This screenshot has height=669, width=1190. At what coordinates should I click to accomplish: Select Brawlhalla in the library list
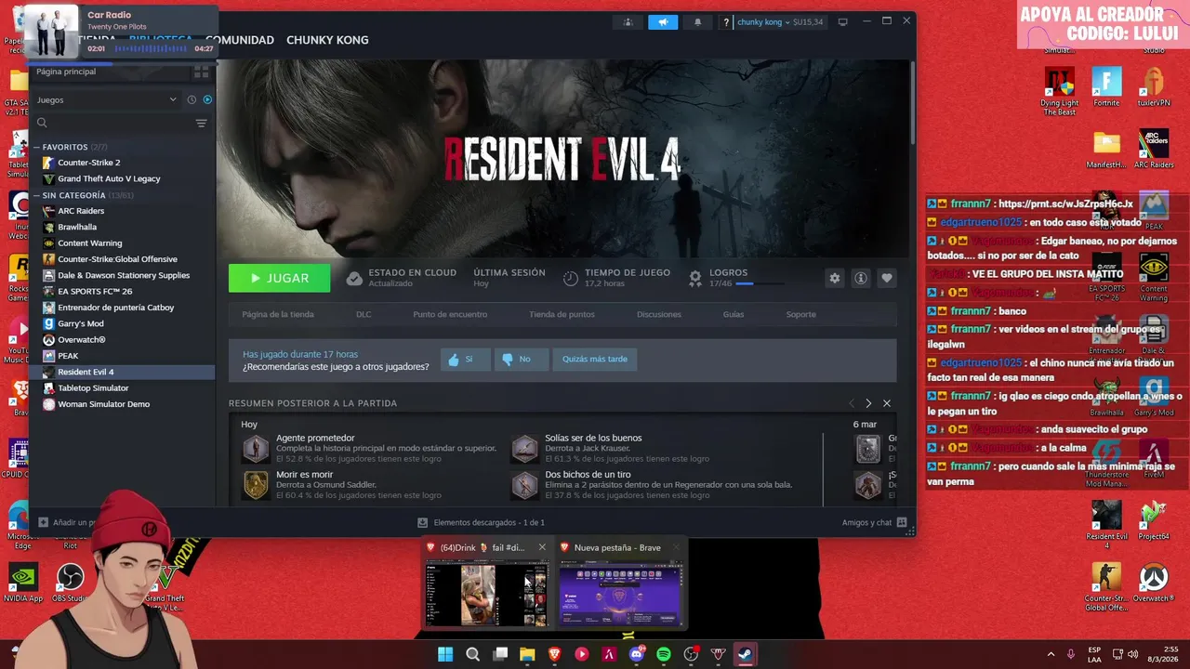(123, 227)
